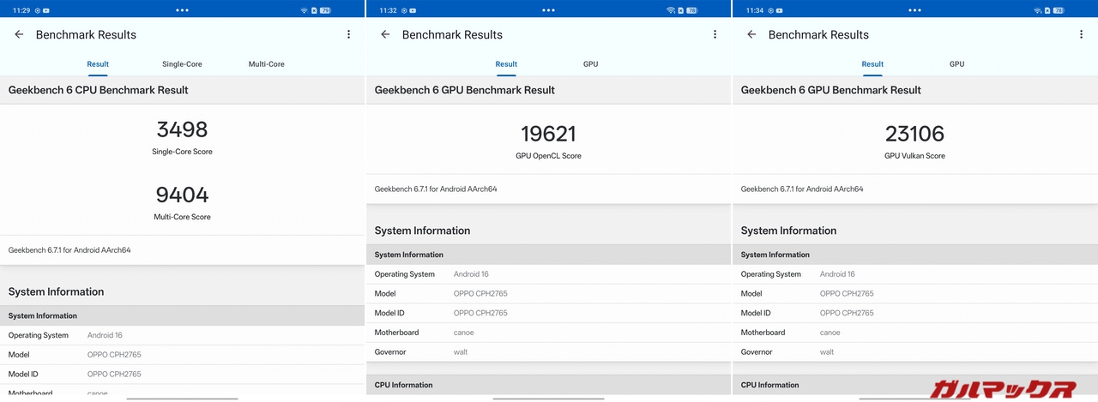Image resolution: width=1098 pixels, height=402 pixels.
Task: Tap status bar center dots on middle screen
Action: click(548, 10)
